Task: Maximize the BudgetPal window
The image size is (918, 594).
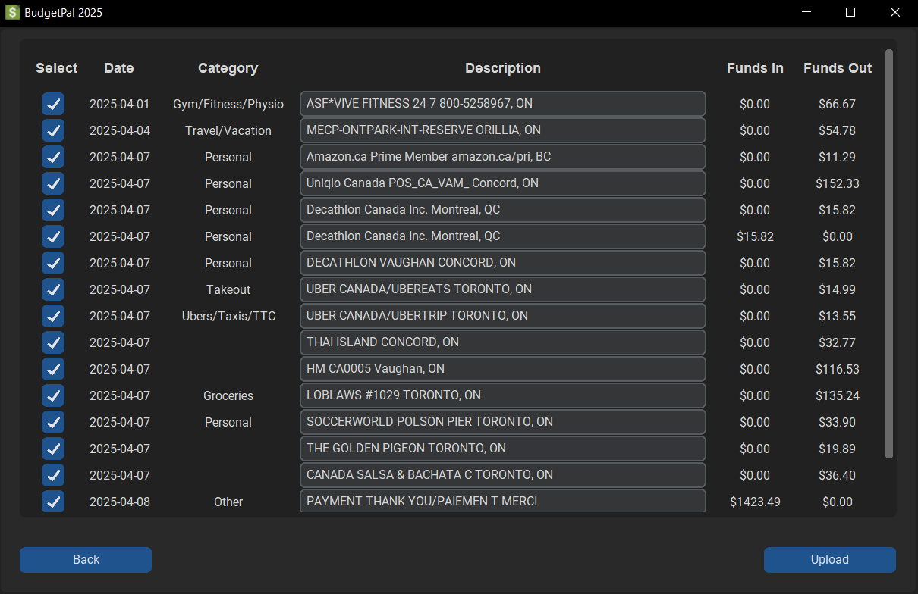Action: pyautogui.click(x=850, y=13)
